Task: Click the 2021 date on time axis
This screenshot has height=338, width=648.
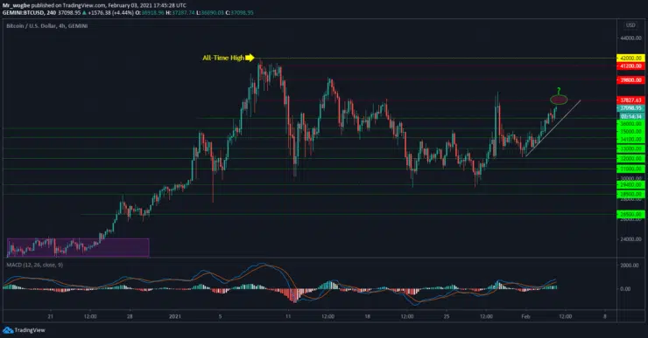Action: point(175,316)
